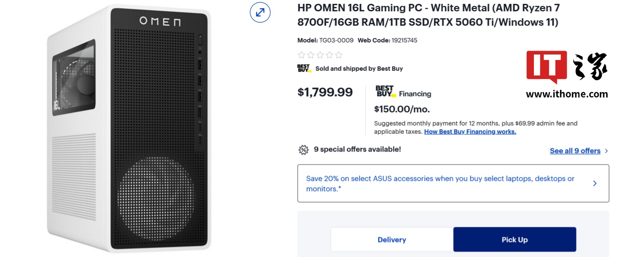Click the special offers percent badge icon
The width and height of the screenshot is (620, 257).
coord(304,150)
